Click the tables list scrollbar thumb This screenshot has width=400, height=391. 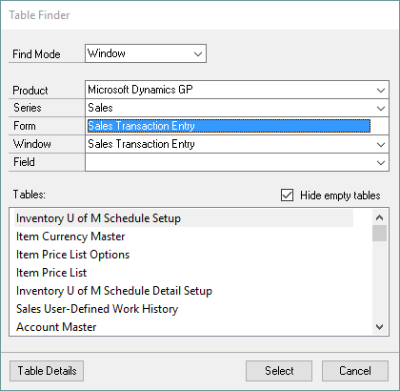click(x=379, y=234)
